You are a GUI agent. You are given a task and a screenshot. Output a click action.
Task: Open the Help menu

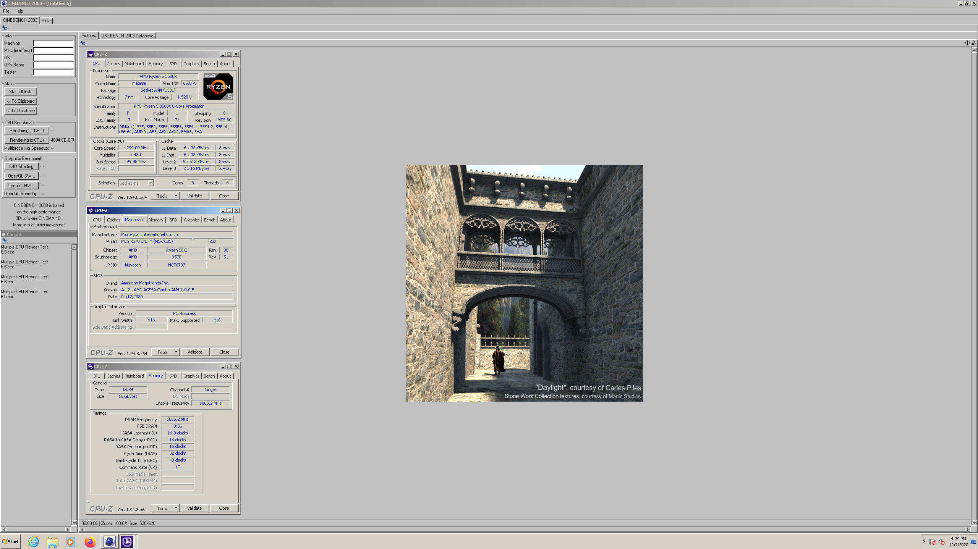pyautogui.click(x=19, y=11)
